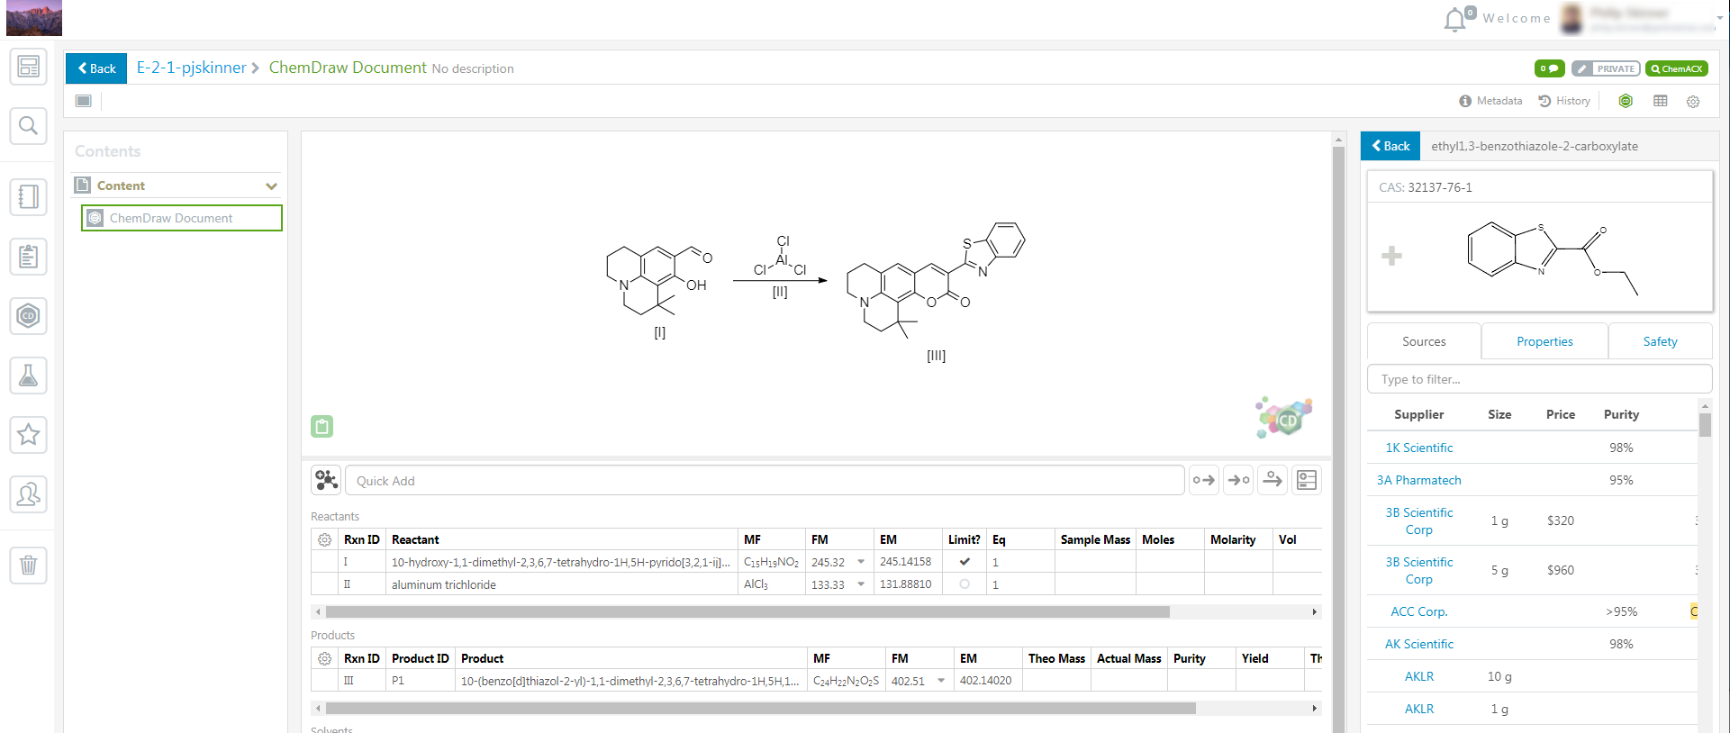
Task: Click the ChemACX button
Action: coord(1677,68)
